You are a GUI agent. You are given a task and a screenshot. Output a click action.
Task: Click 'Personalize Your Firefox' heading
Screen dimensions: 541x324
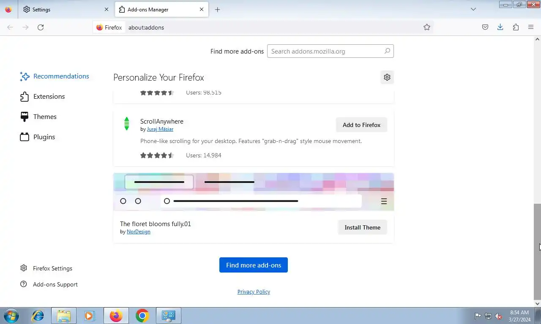pyautogui.click(x=158, y=78)
